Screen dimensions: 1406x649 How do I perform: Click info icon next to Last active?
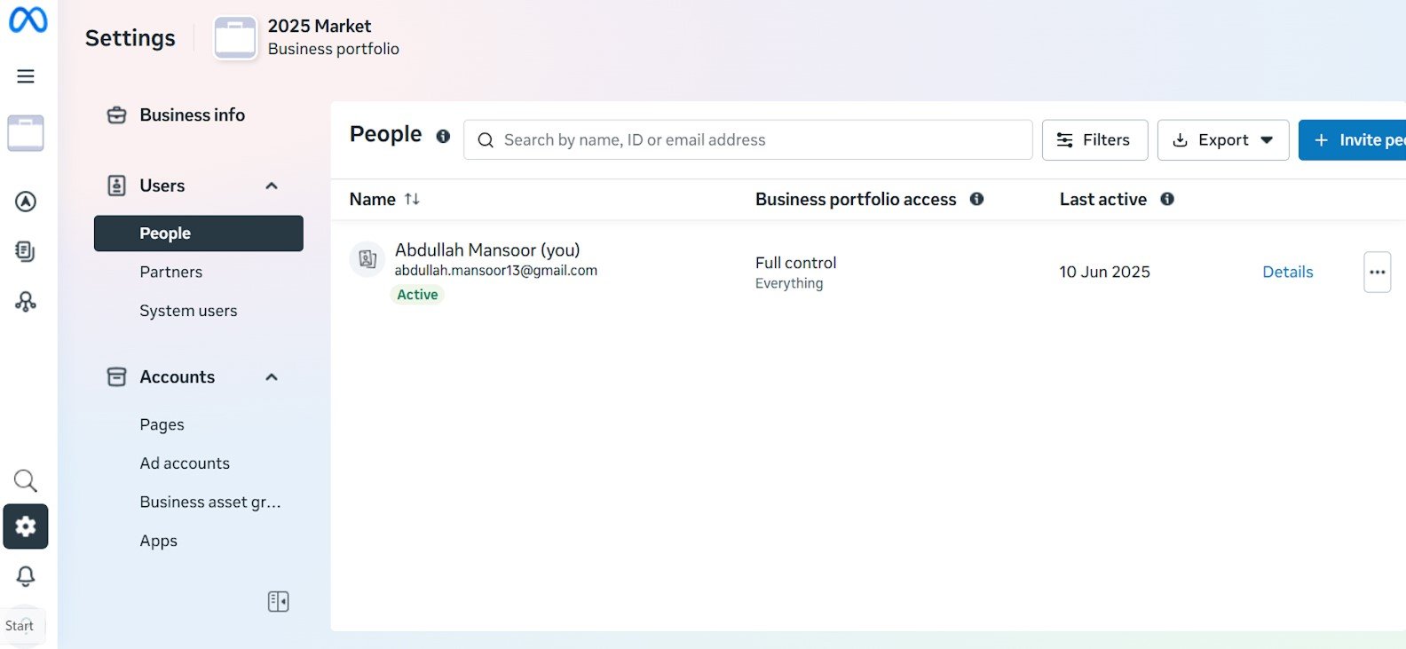click(1167, 199)
